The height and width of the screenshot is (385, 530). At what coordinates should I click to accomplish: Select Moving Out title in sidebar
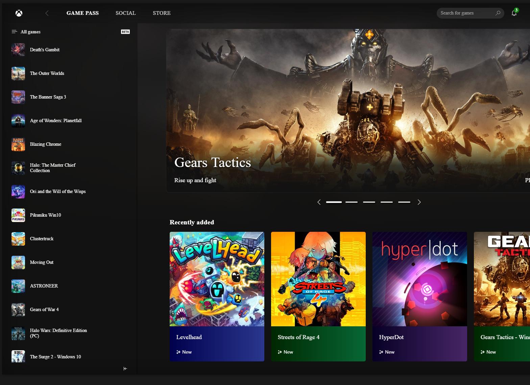(42, 262)
